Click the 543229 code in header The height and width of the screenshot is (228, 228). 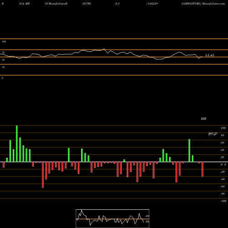(x=152, y=4)
